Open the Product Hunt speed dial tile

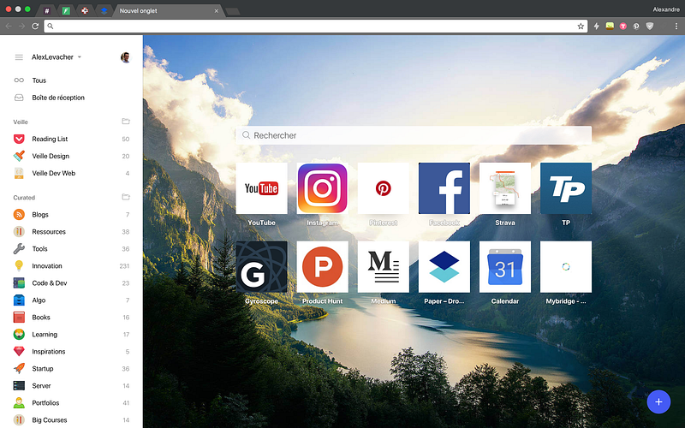(x=323, y=266)
